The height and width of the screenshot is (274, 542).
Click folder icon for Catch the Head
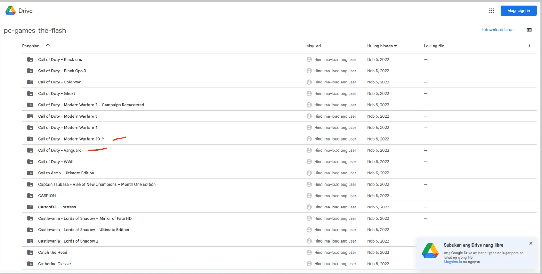pyautogui.click(x=30, y=253)
